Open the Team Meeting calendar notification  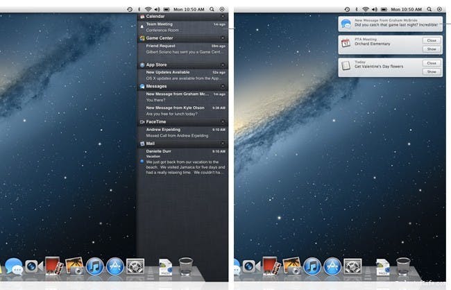183,27
